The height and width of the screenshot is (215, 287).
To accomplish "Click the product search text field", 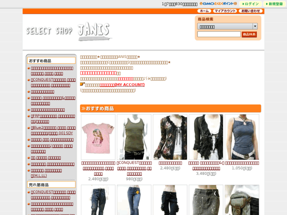I will pos(219,34).
